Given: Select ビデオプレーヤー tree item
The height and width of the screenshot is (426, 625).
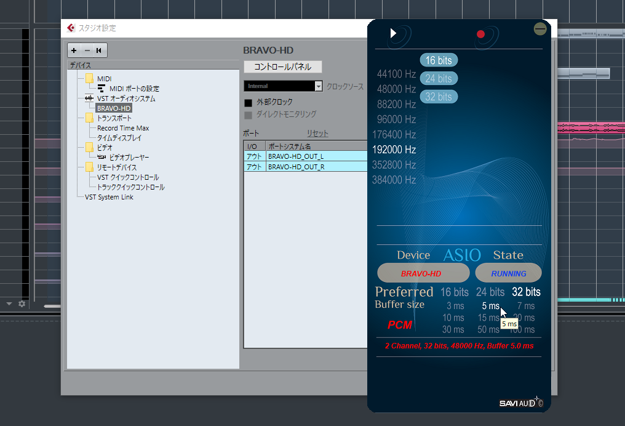Looking at the screenshot, I should click(129, 157).
